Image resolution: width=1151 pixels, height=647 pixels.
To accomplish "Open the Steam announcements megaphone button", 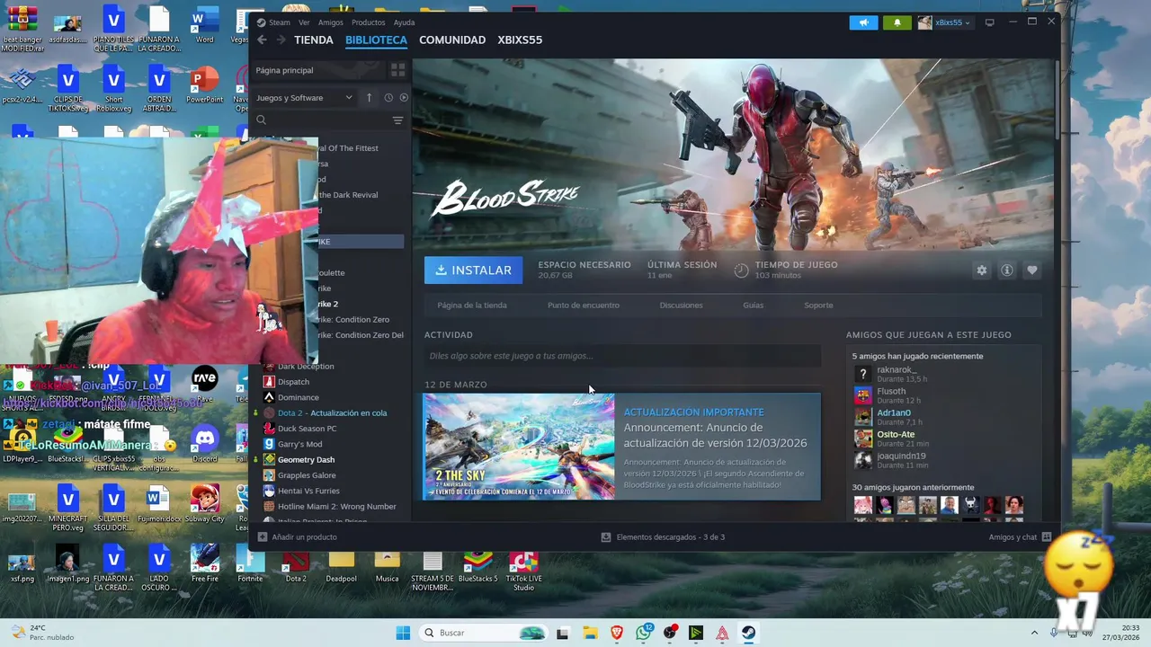I will [863, 22].
